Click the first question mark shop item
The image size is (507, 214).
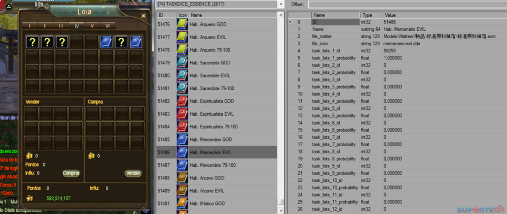point(32,42)
